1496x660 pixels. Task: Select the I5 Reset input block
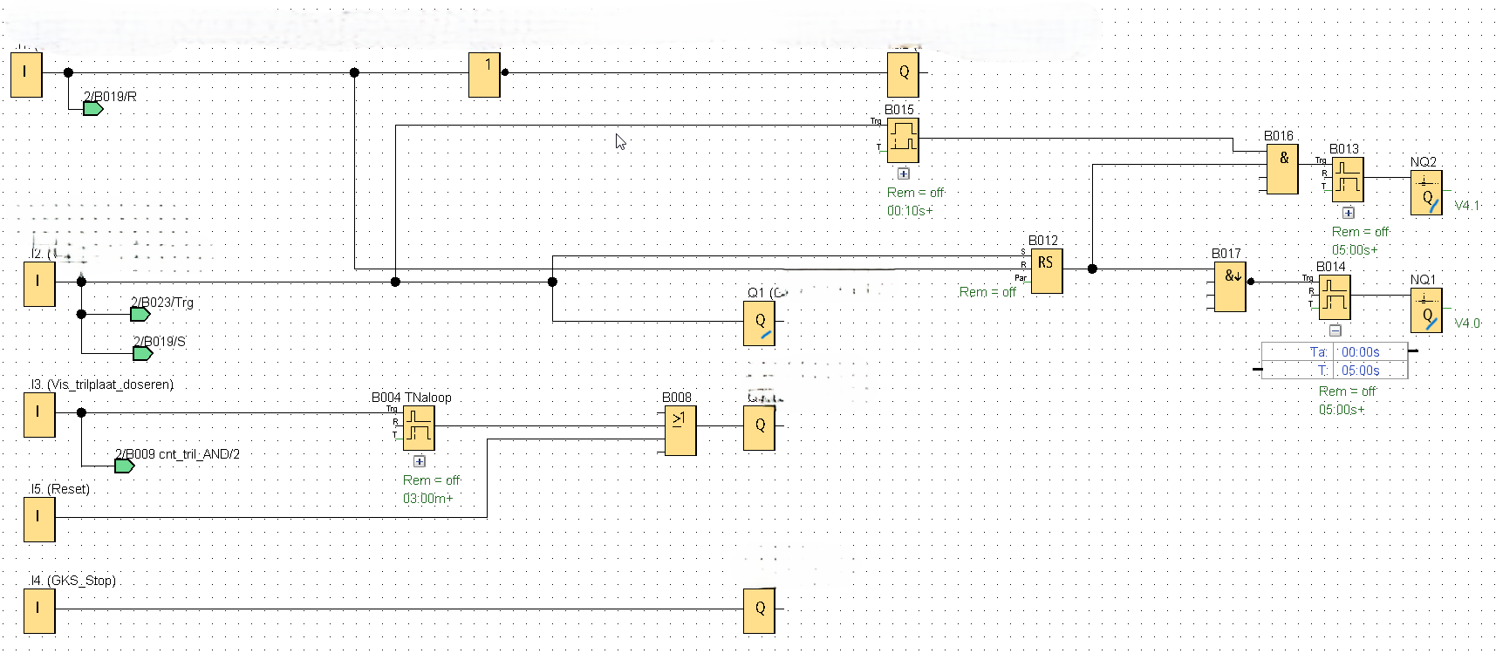point(39,520)
